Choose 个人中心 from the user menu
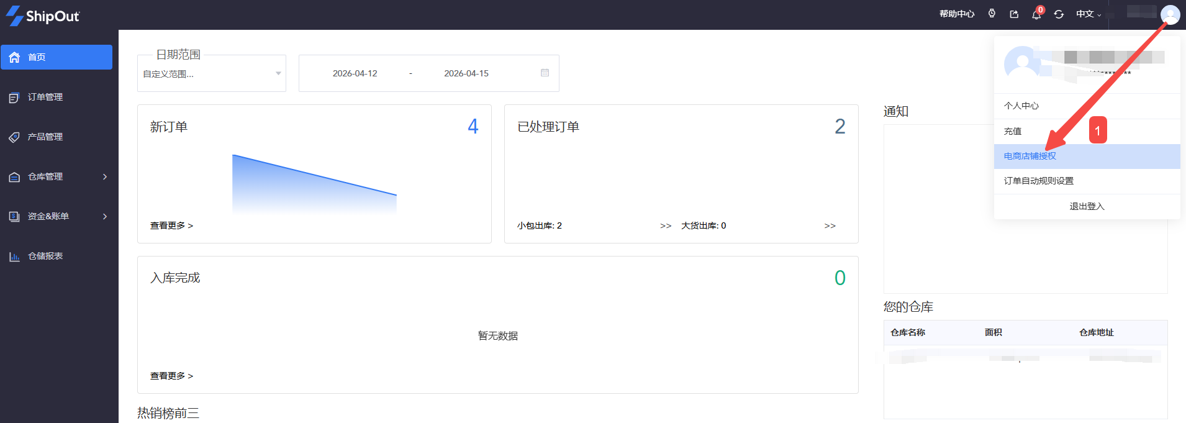Viewport: 1186px width, 423px height. [x=1021, y=106]
